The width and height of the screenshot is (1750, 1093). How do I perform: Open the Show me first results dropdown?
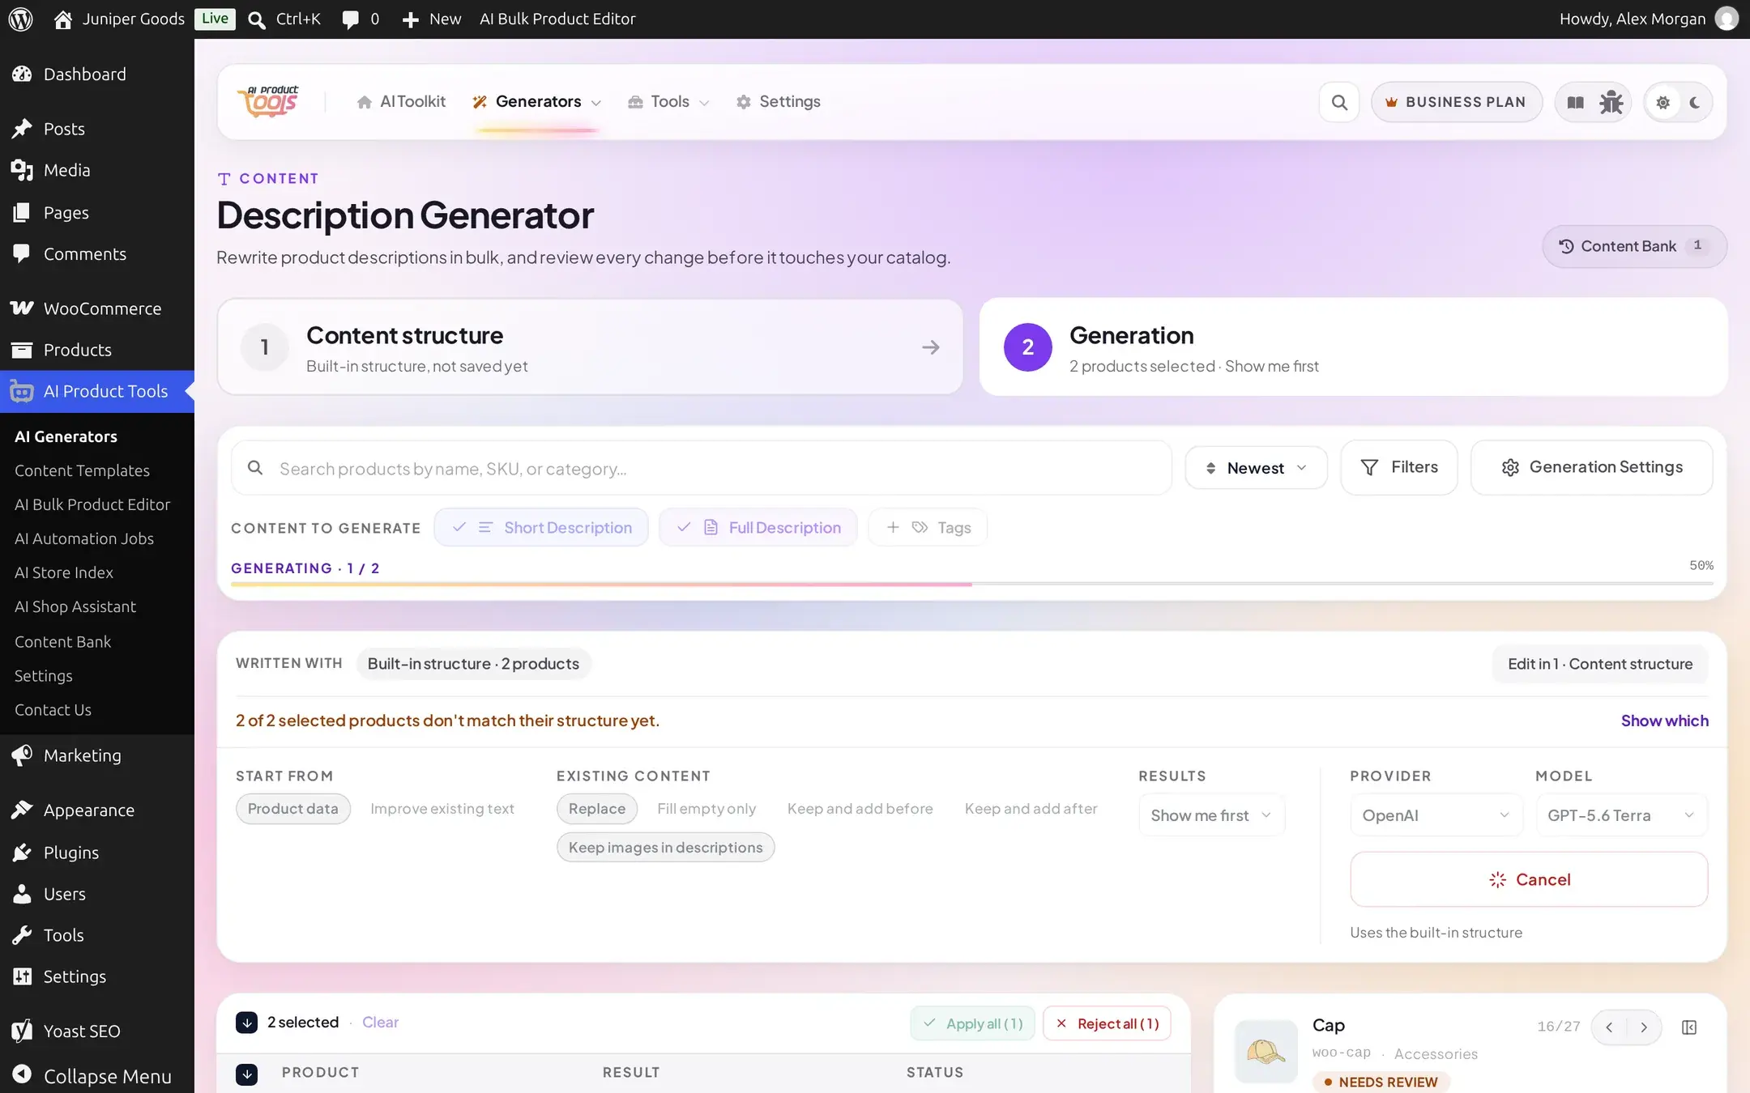[x=1211, y=815]
